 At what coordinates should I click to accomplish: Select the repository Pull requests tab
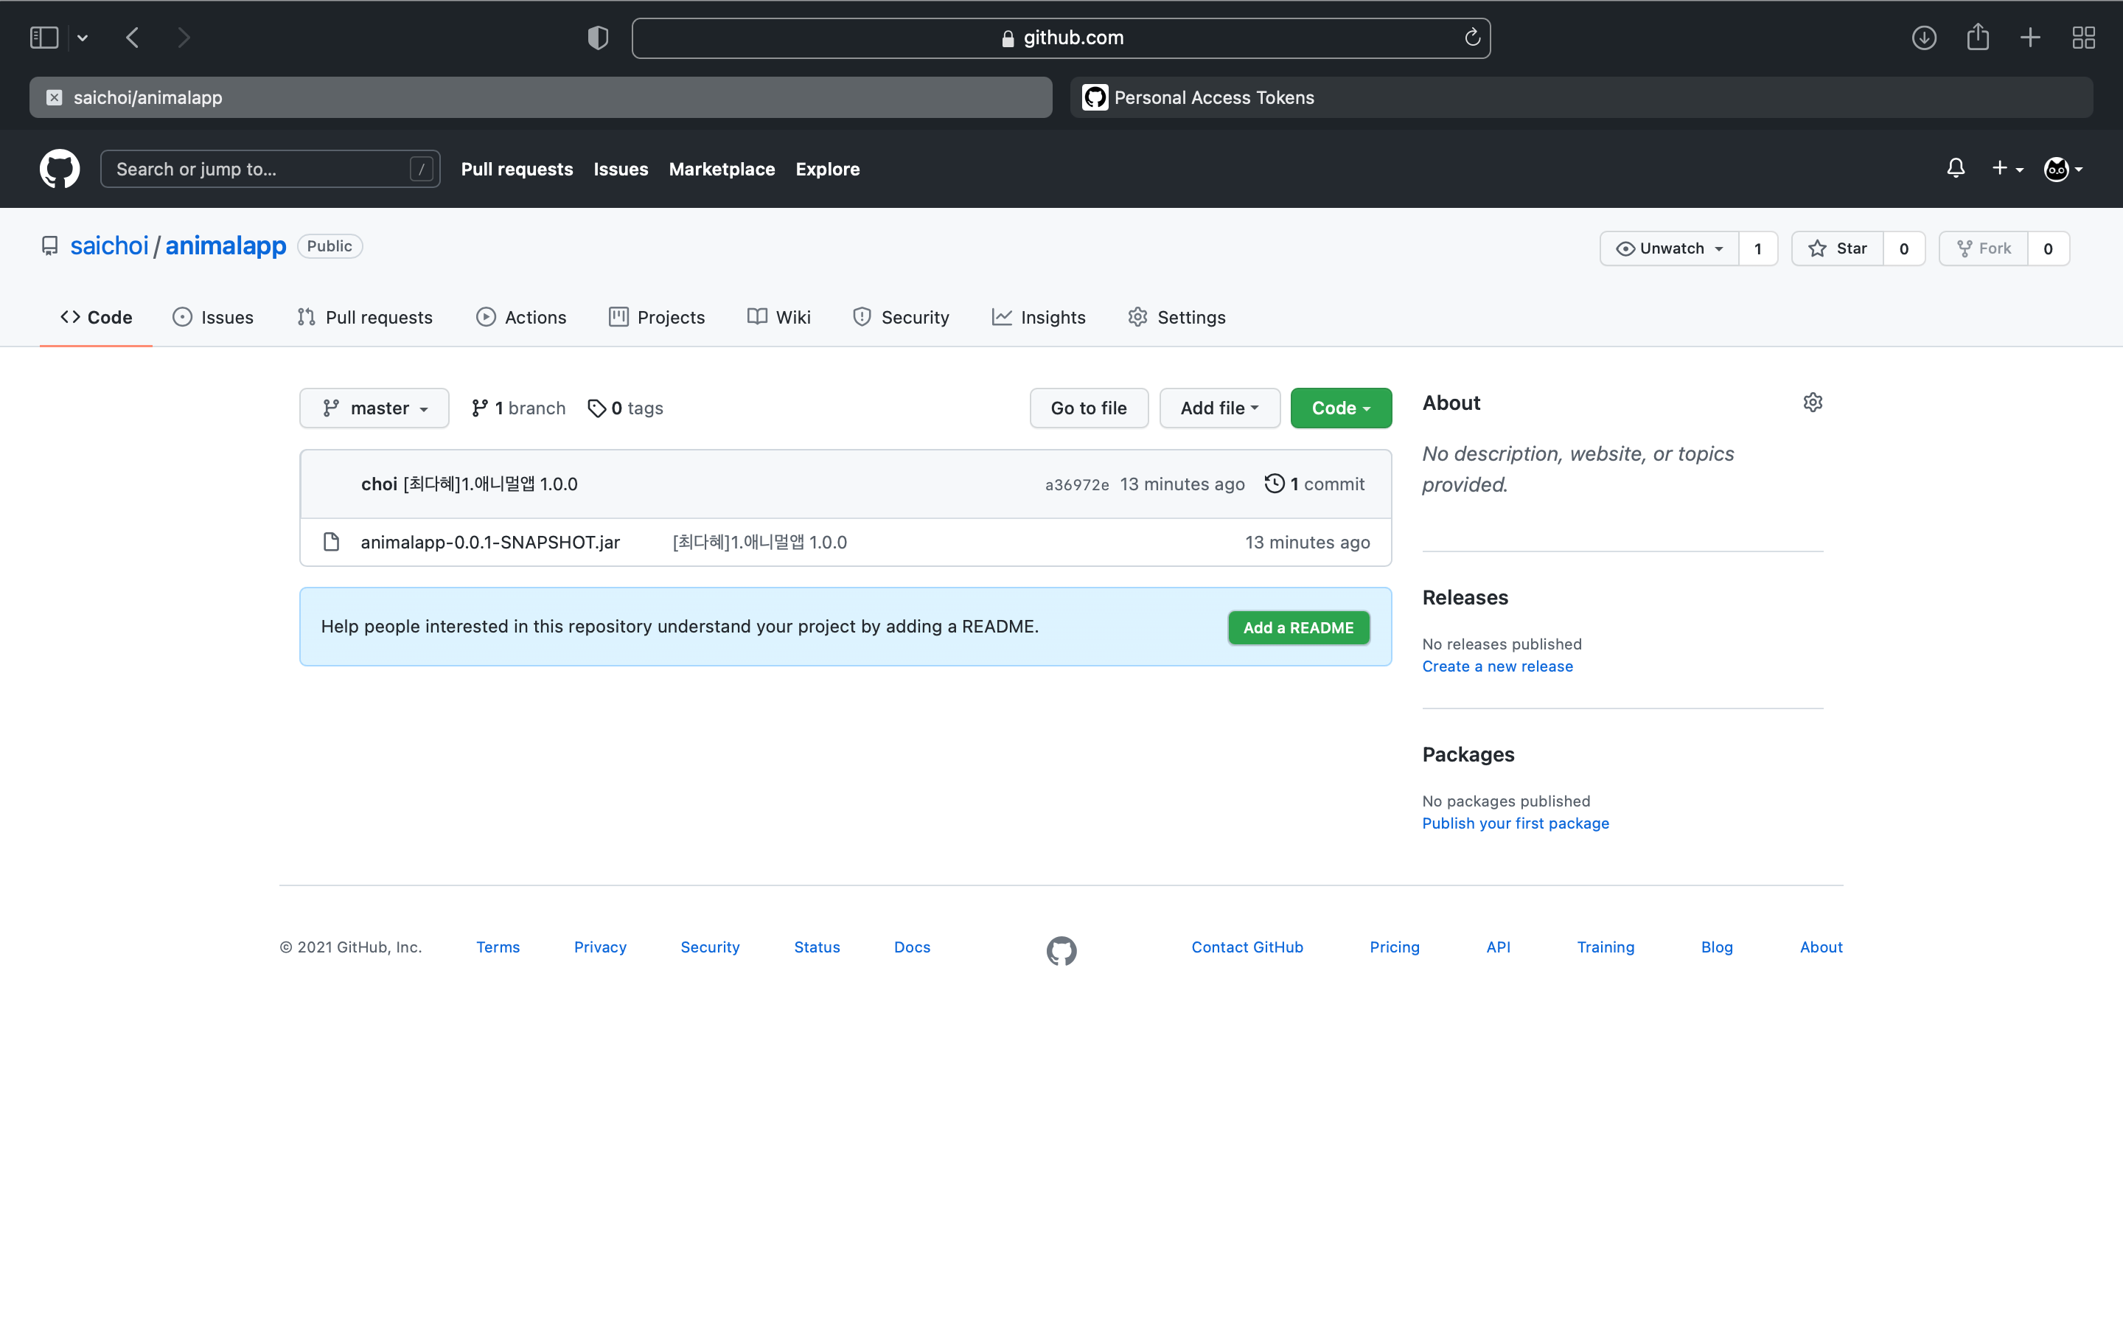coord(365,317)
